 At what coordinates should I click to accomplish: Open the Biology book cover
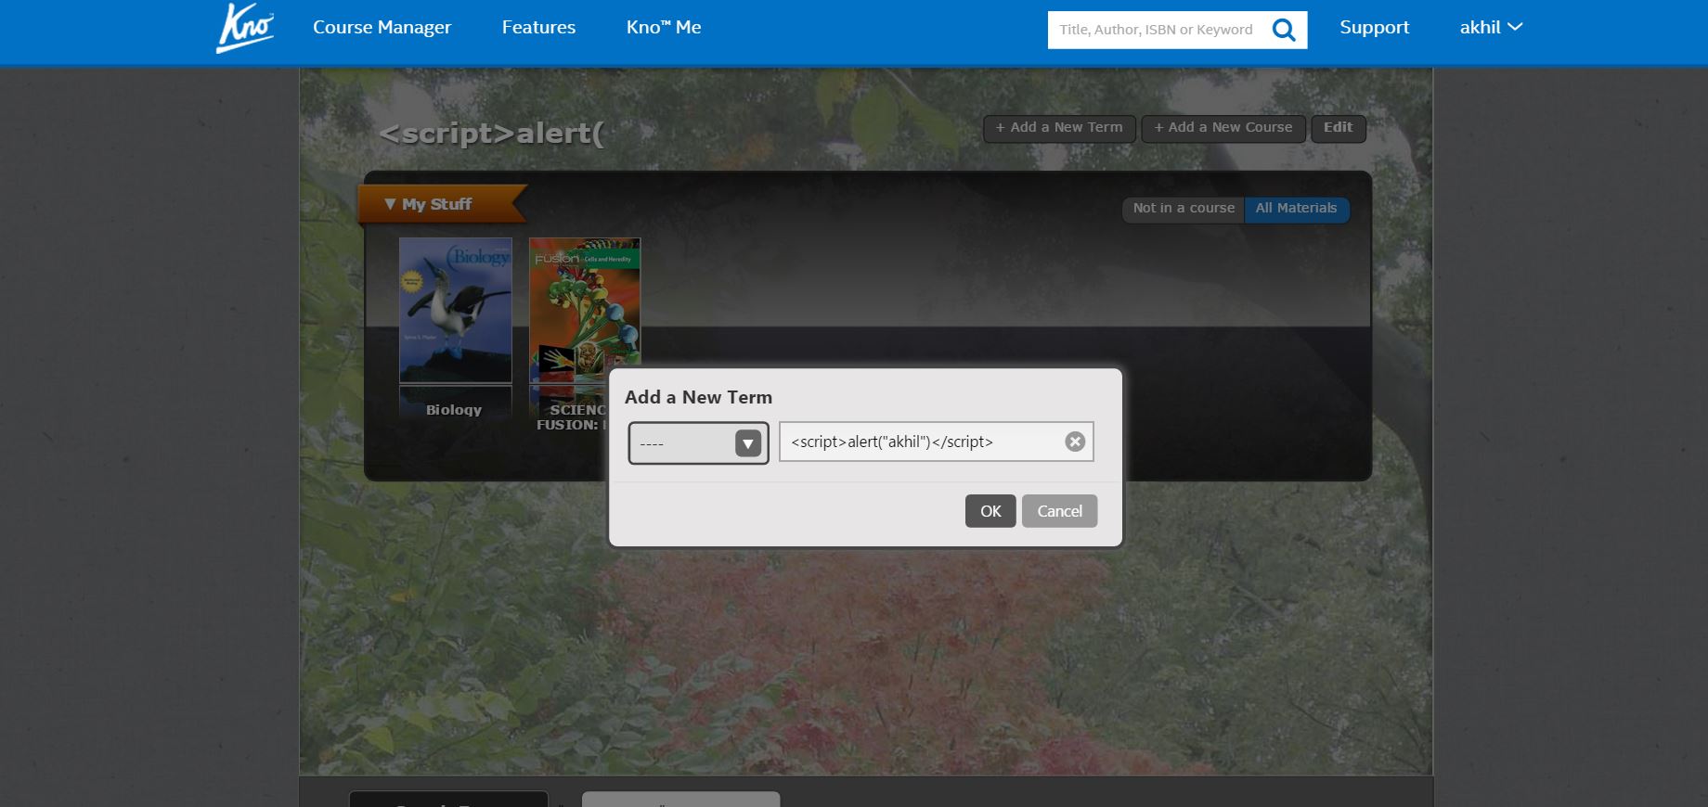tap(455, 310)
